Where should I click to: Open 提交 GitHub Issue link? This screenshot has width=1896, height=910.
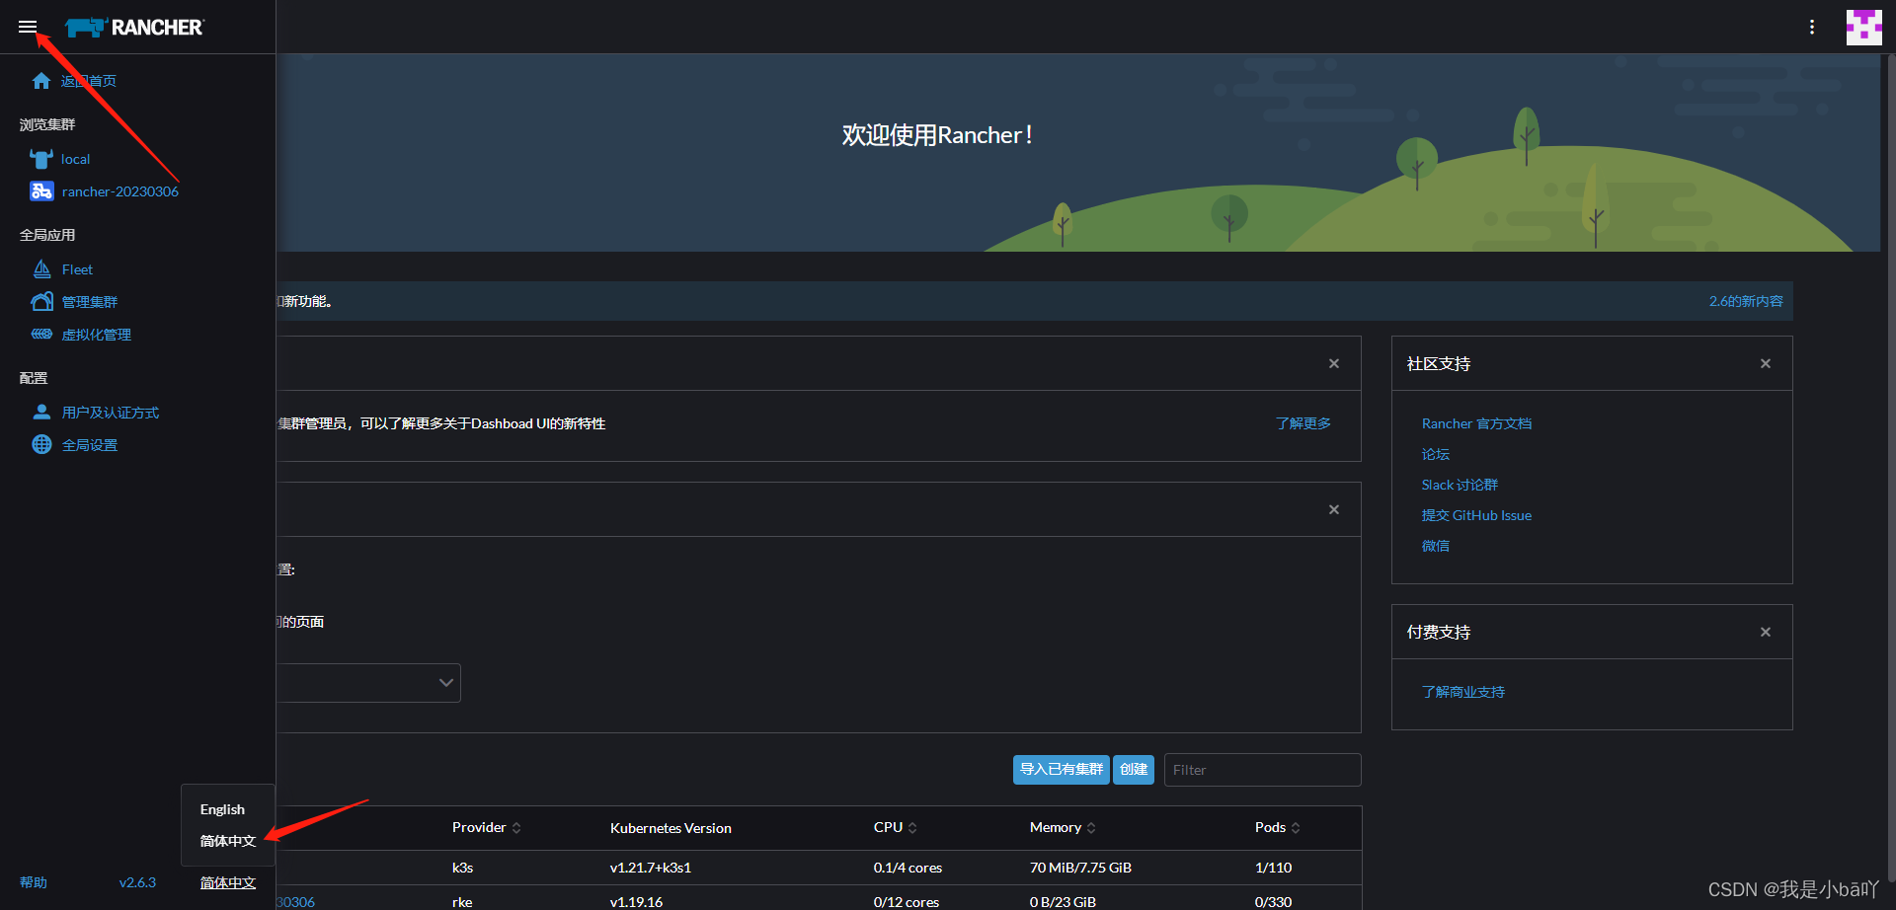(1476, 515)
